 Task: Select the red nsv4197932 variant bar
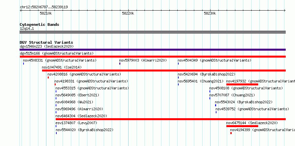(x=242, y=84)
